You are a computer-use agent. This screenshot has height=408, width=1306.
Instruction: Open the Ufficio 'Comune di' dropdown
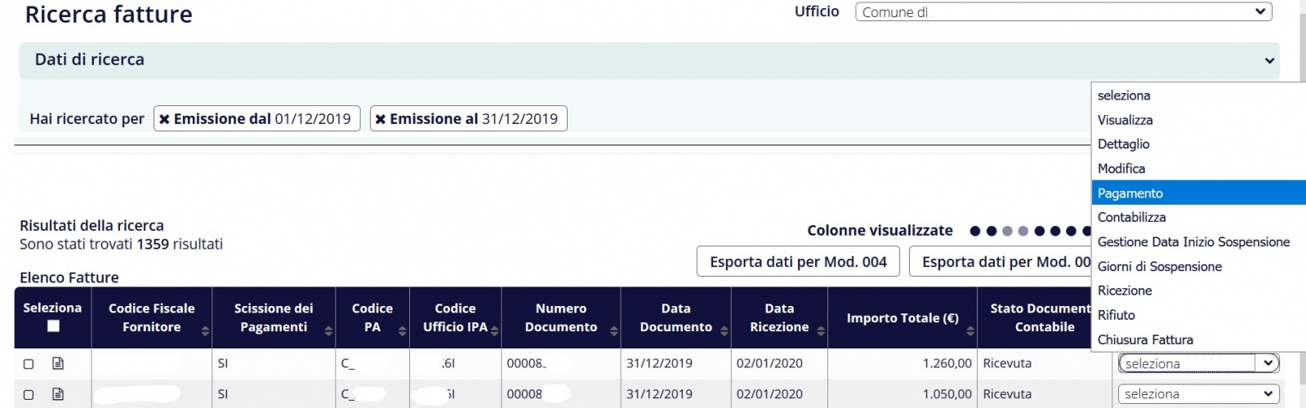tap(1063, 12)
